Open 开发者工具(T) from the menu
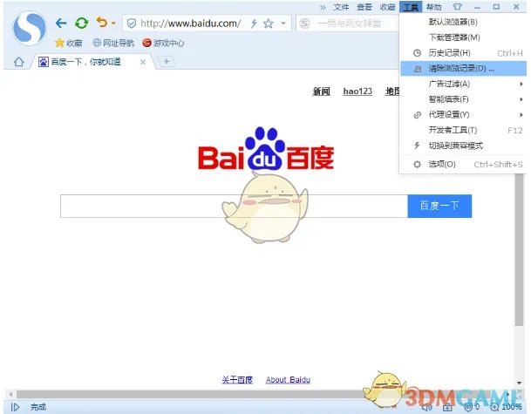This screenshot has height=414, width=531. click(x=463, y=130)
